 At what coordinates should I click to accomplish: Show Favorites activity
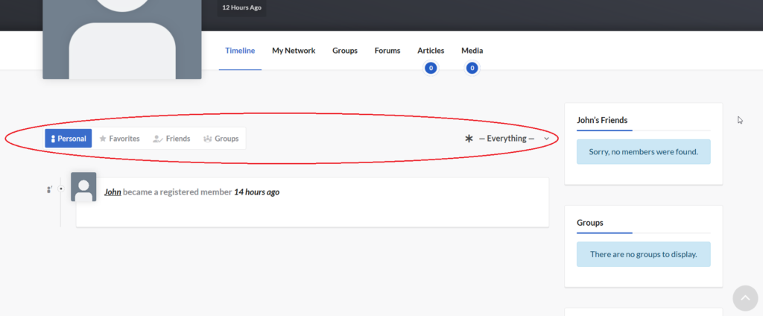pyautogui.click(x=119, y=139)
